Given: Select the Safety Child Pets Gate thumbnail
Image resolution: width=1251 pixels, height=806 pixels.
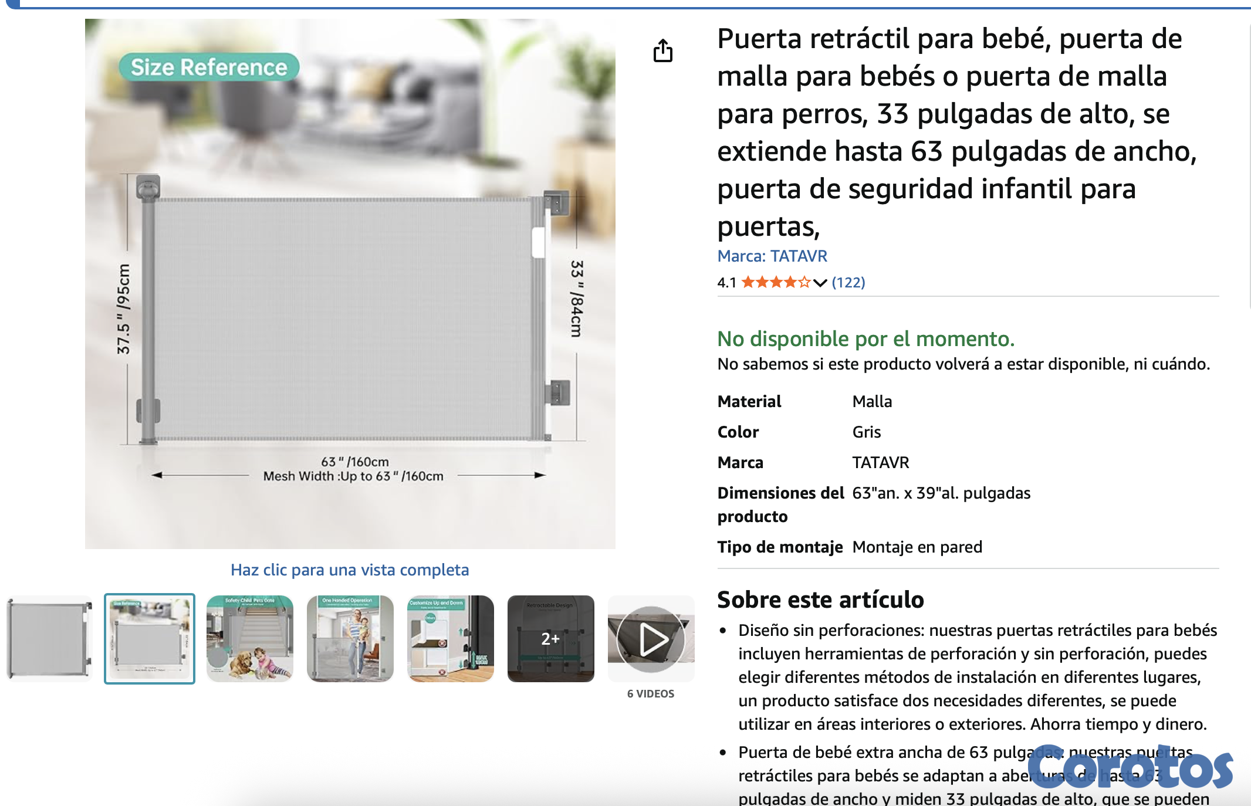Looking at the screenshot, I should pos(250,639).
